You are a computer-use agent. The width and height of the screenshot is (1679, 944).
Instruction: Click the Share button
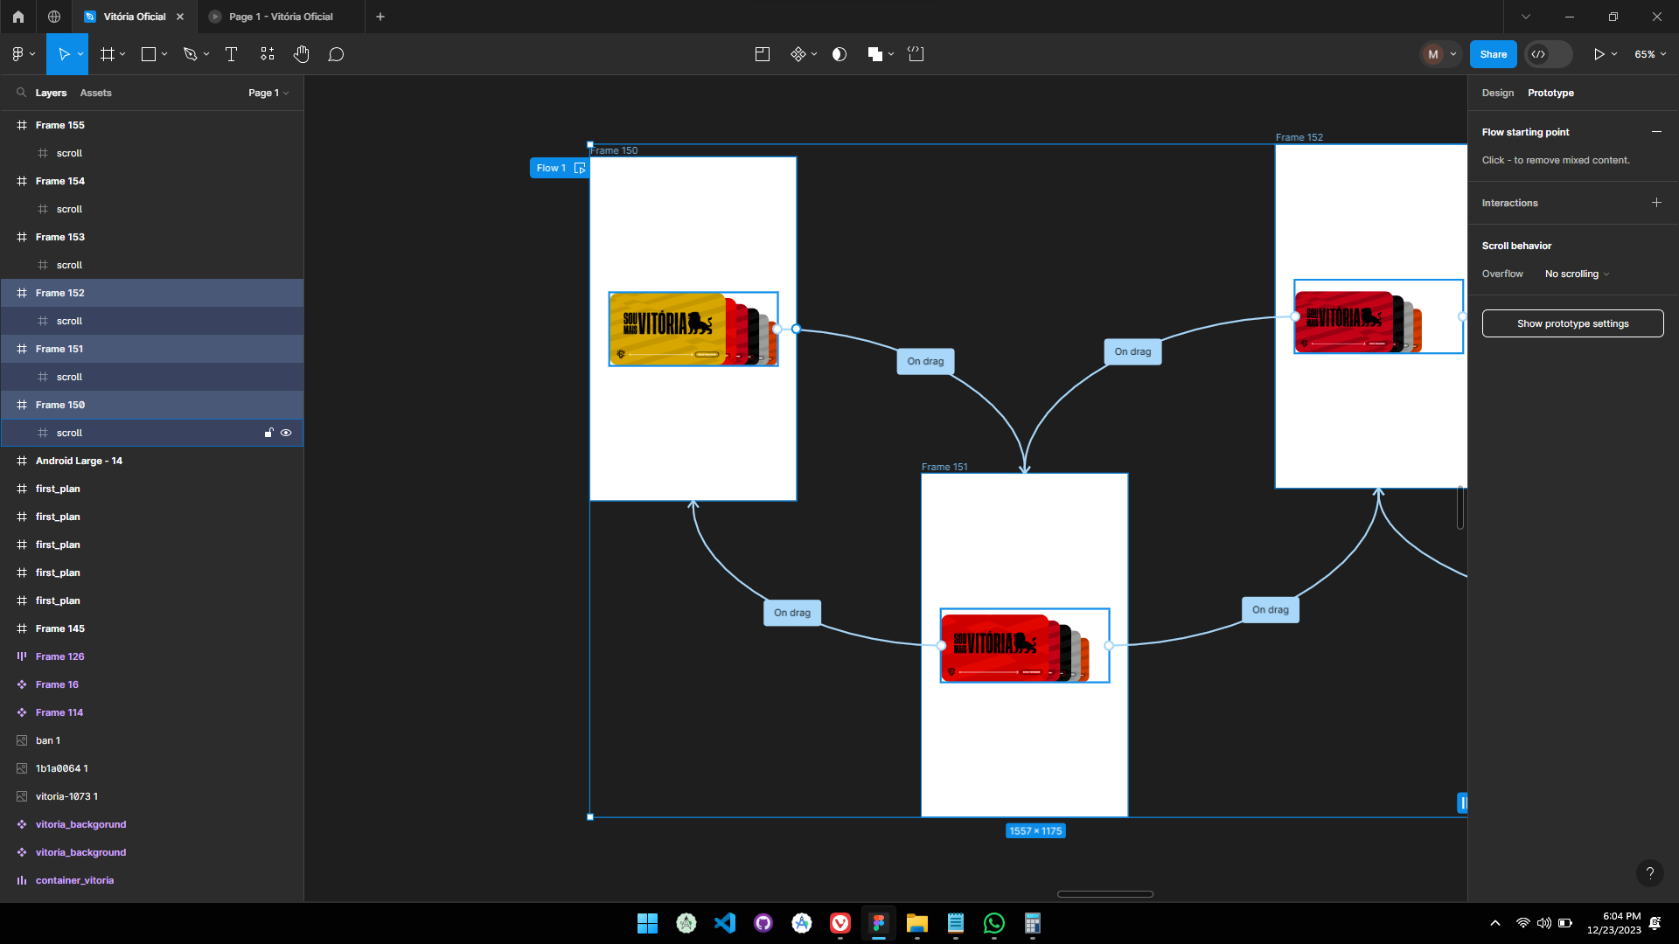1492,54
